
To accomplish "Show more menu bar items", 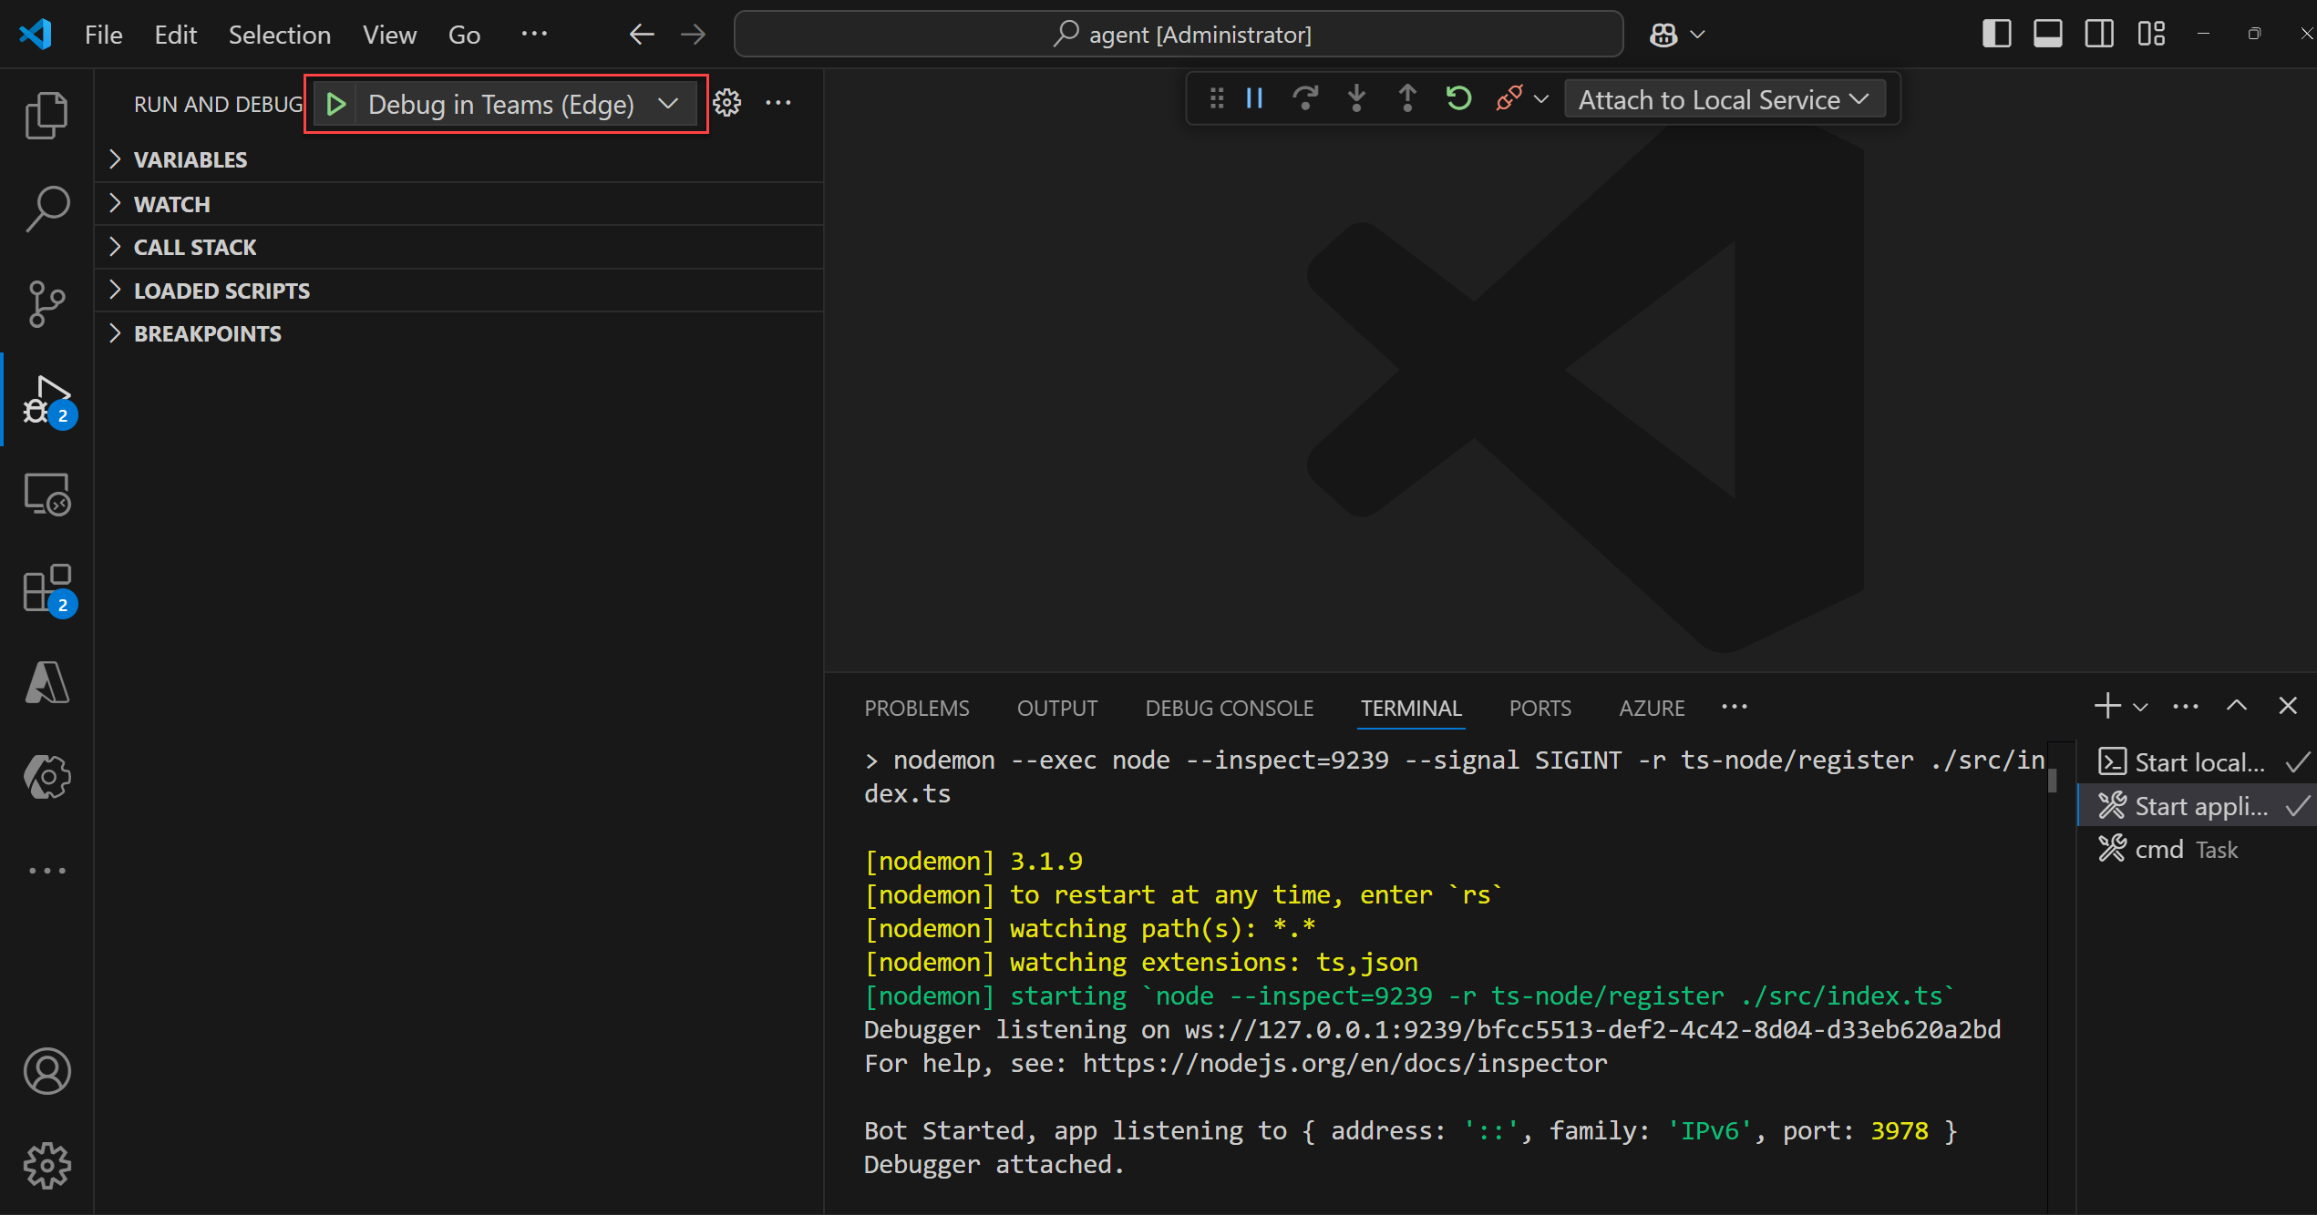I will (534, 34).
